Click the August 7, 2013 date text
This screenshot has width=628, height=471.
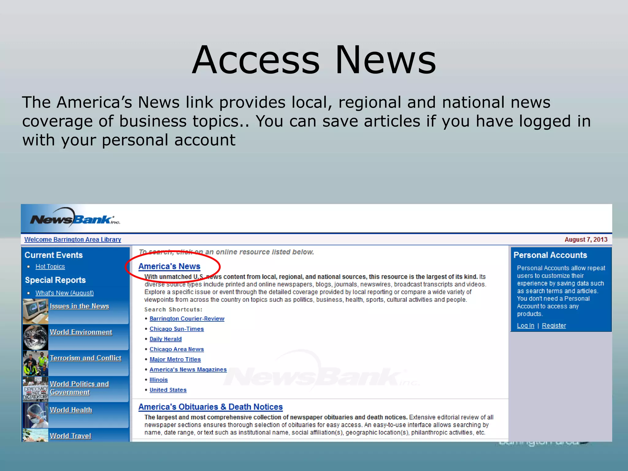click(x=586, y=239)
